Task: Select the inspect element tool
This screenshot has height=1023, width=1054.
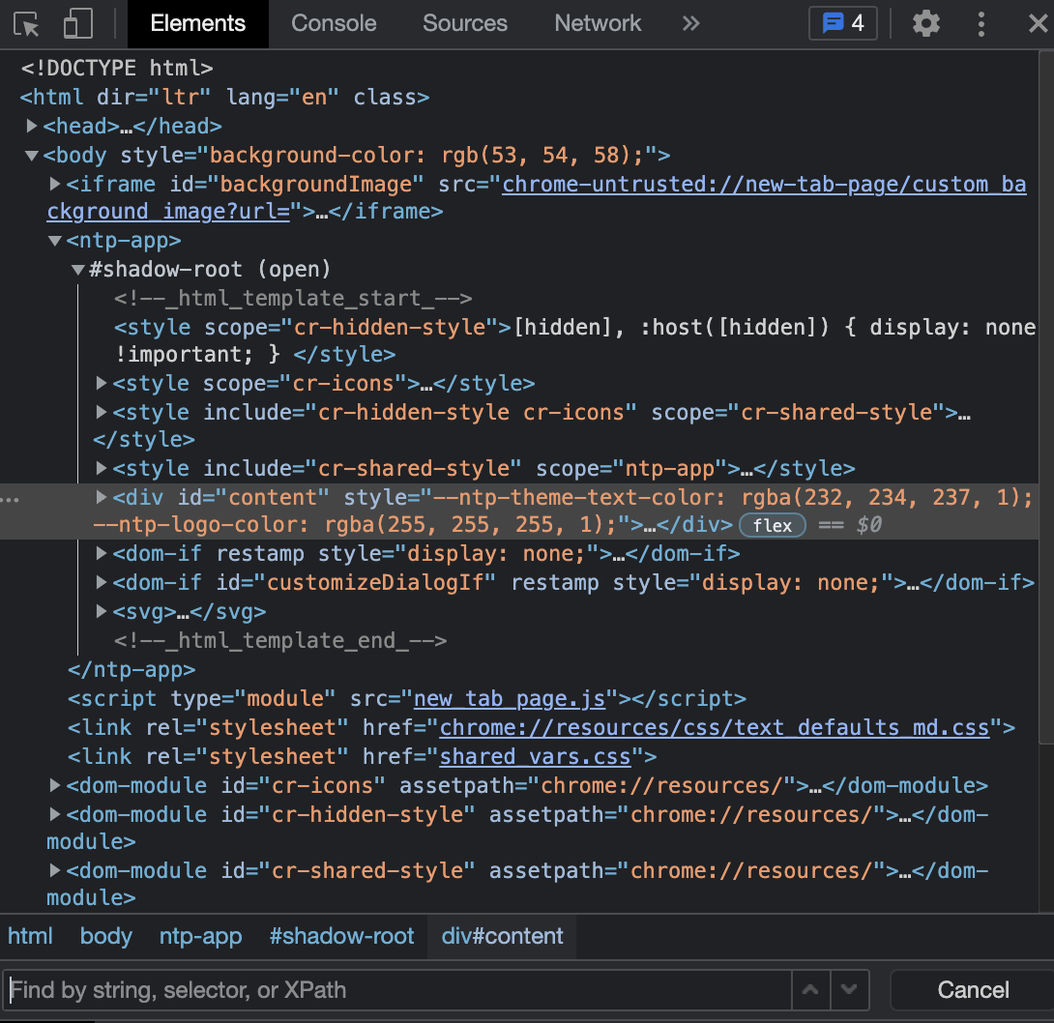Action: click(26, 23)
